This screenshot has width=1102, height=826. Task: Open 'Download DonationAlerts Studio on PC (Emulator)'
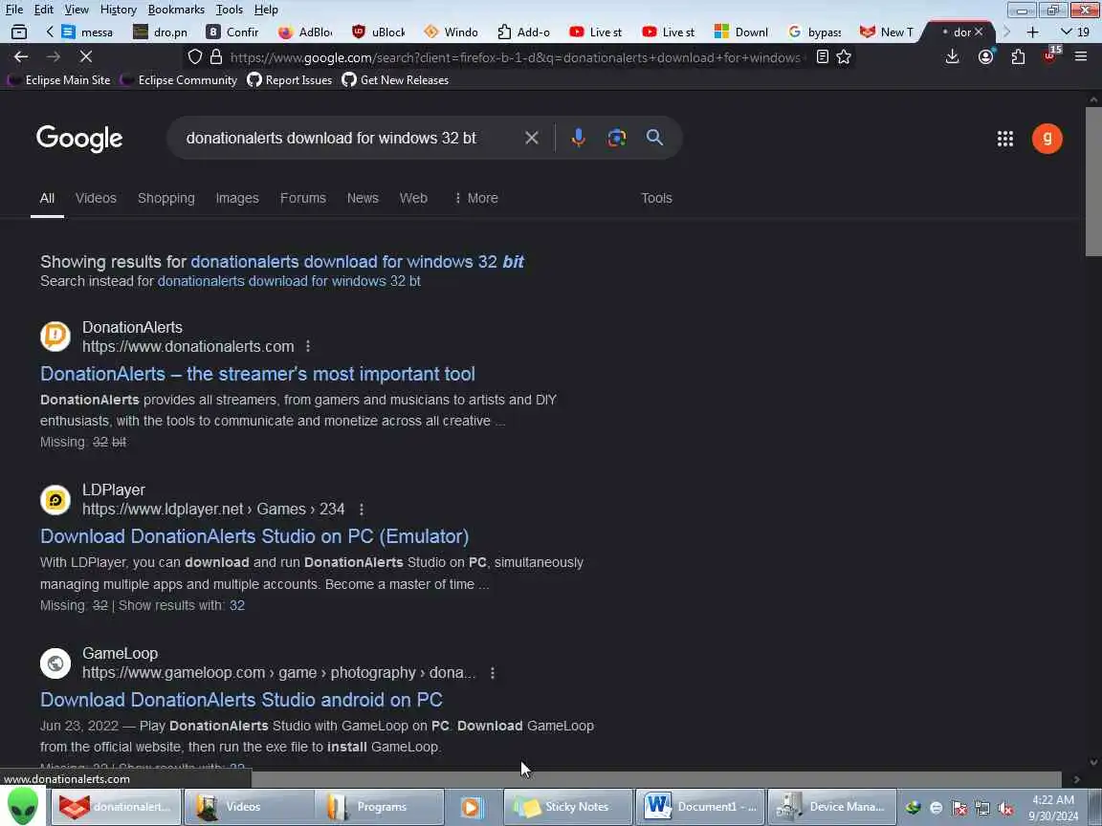coord(254,536)
